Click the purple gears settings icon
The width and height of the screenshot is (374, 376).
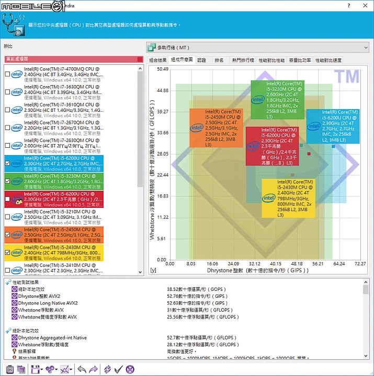click(x=50, y=369)
